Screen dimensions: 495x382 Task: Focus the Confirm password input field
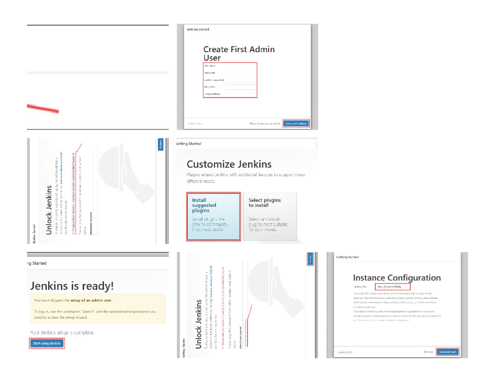click(240, 80)
